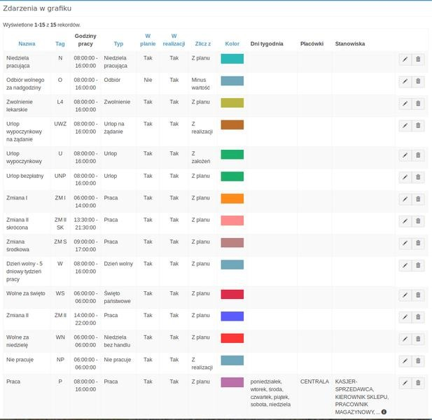
Task: Delete the Odbiór wolnego za nadgodziny row
Action: point(418,81)
